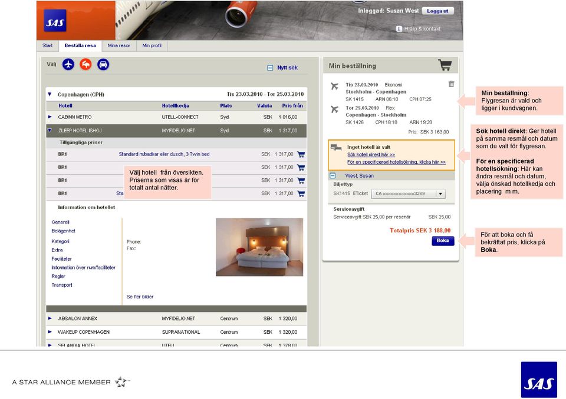Screen dimensions: 566x399
Task: Click the info icon beside Hjälp & kontakt
Action: [x=399, y=28]
